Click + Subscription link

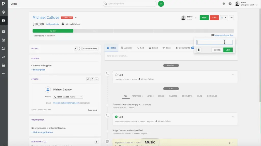click(38, 70)
